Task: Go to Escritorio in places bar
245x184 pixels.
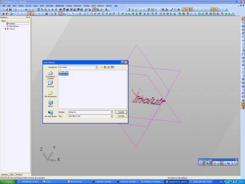Action: point(50,84)
